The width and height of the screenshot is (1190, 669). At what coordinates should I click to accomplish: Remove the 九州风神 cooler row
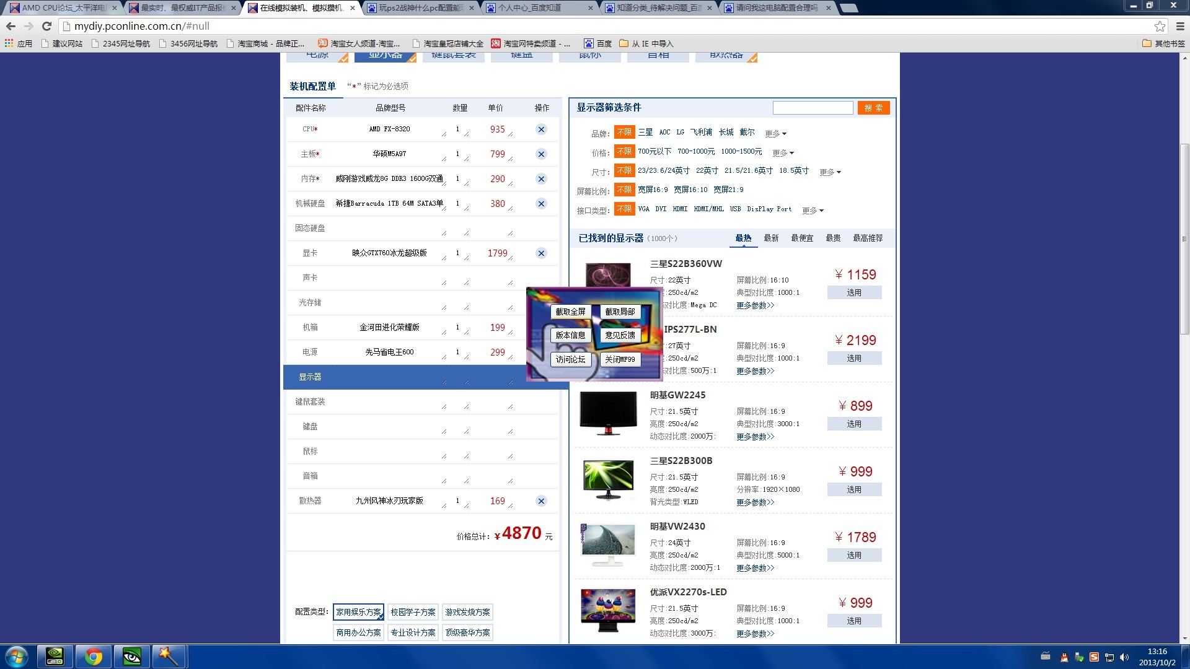pyautogui.click(x=541, y=501)
